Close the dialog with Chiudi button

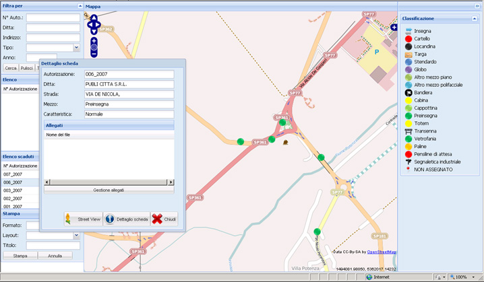click(164, 219)
